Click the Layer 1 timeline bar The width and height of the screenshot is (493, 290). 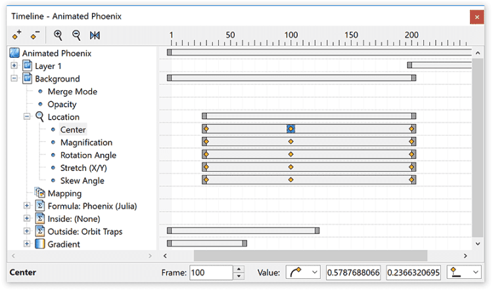click(439, 65)
